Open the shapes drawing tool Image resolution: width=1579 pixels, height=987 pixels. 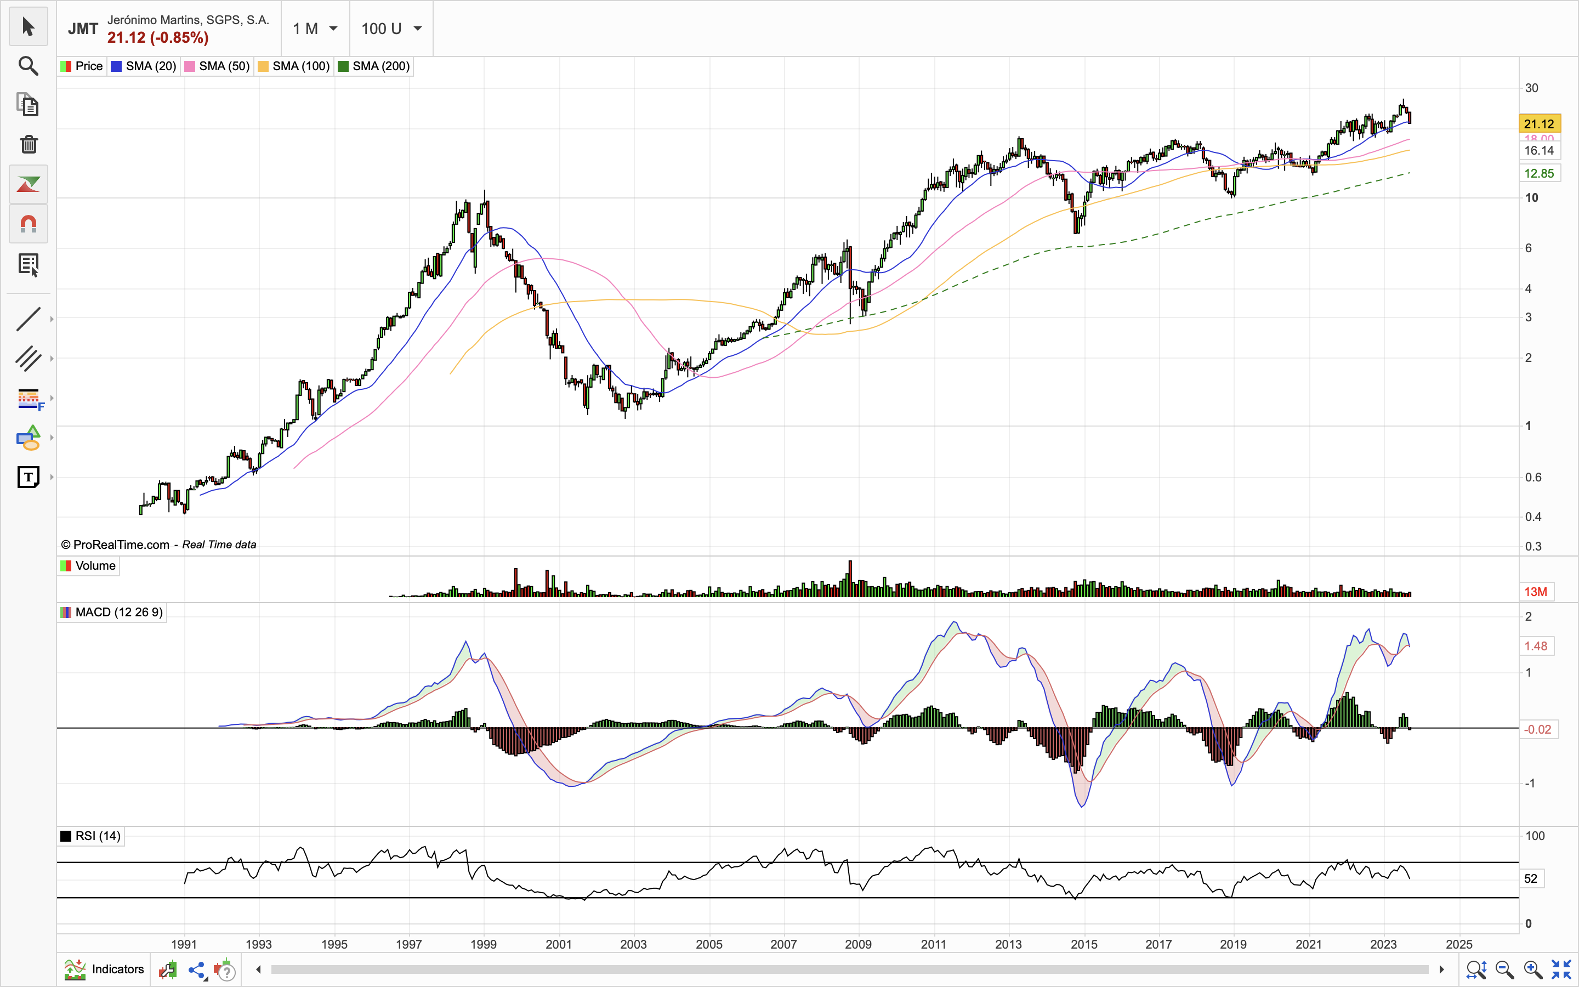[28, 438]
